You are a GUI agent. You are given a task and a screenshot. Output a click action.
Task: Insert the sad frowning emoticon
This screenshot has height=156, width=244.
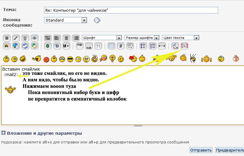pos(54,59)
